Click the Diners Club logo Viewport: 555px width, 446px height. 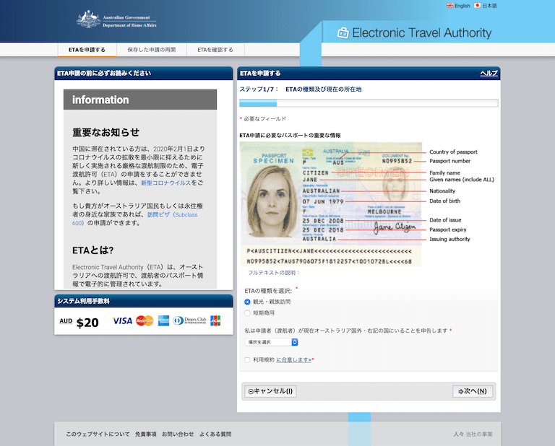coord(190,320)
